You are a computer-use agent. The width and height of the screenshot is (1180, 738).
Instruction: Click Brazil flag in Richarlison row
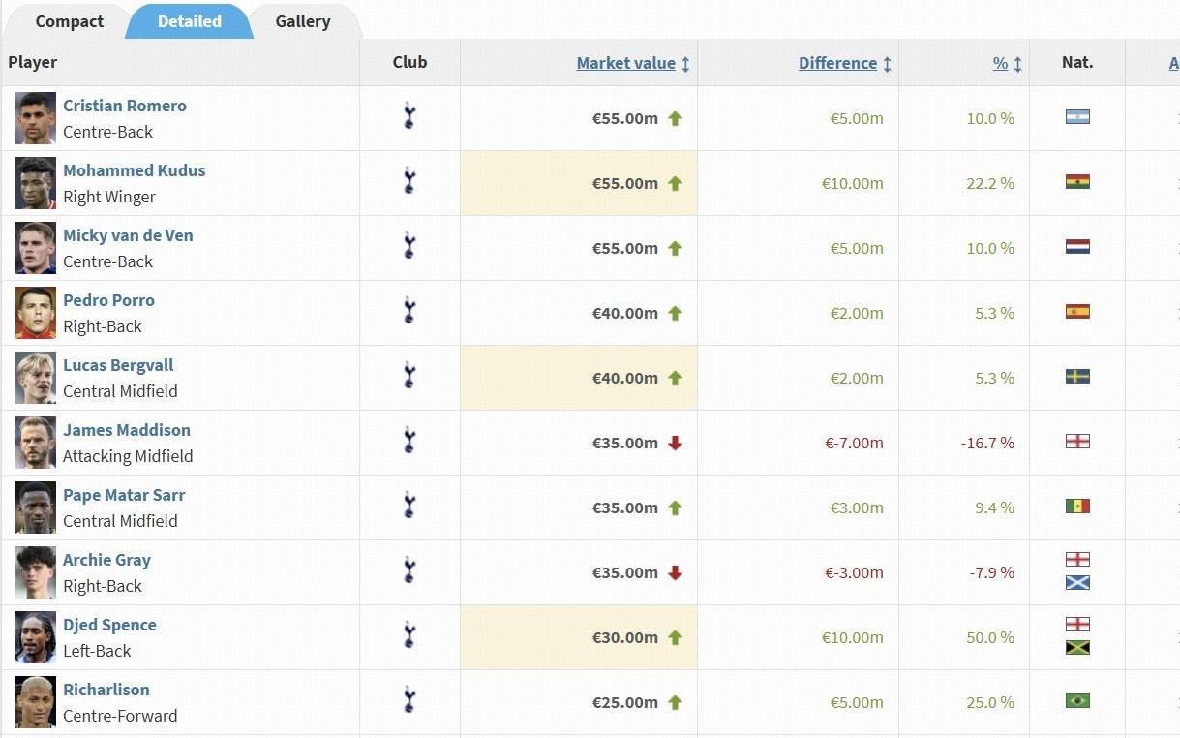tap(1077, 701)
